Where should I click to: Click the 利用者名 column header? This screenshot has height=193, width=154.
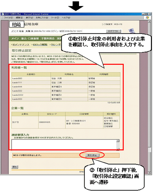click(69, 74)
